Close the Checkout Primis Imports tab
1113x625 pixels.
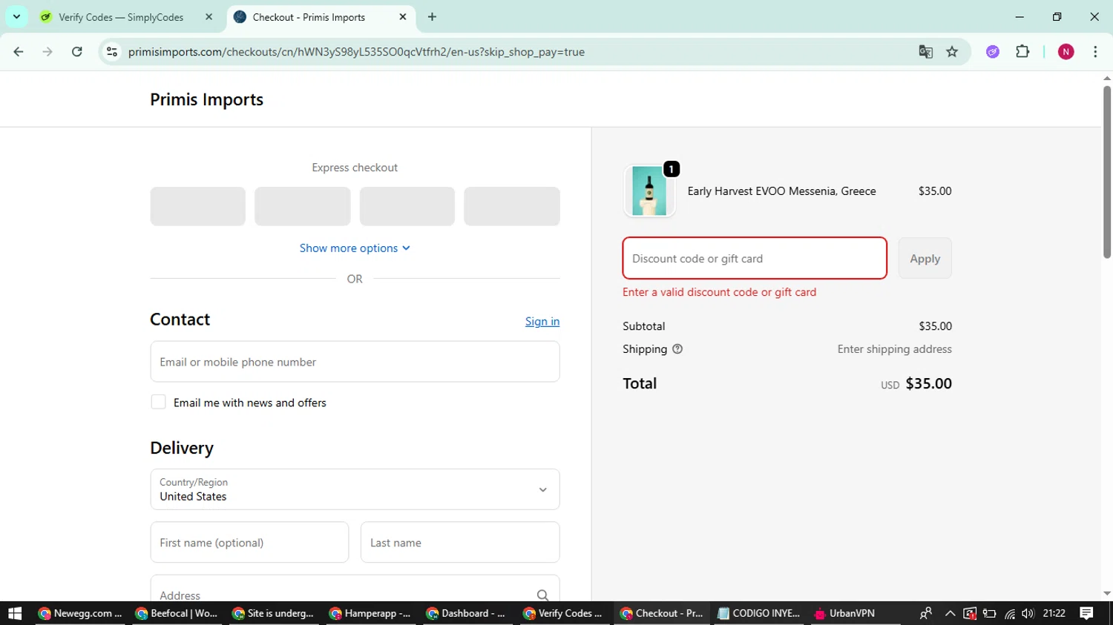tap(403, 16)
